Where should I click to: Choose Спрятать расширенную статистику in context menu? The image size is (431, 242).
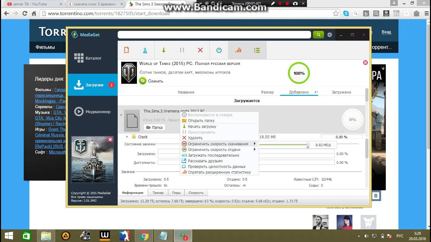click(219, 172)
